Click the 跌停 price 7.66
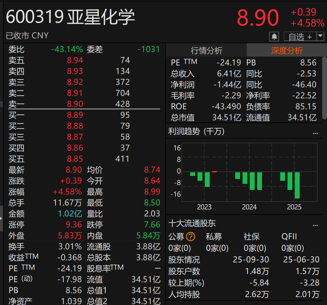This screenshot has width=327, height=305. (x=152, y=225)
